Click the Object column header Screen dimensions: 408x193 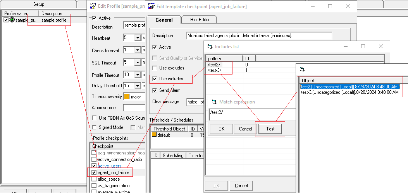pos(354,81)
